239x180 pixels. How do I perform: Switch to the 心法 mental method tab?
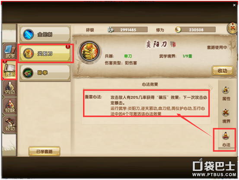[226, 139]
